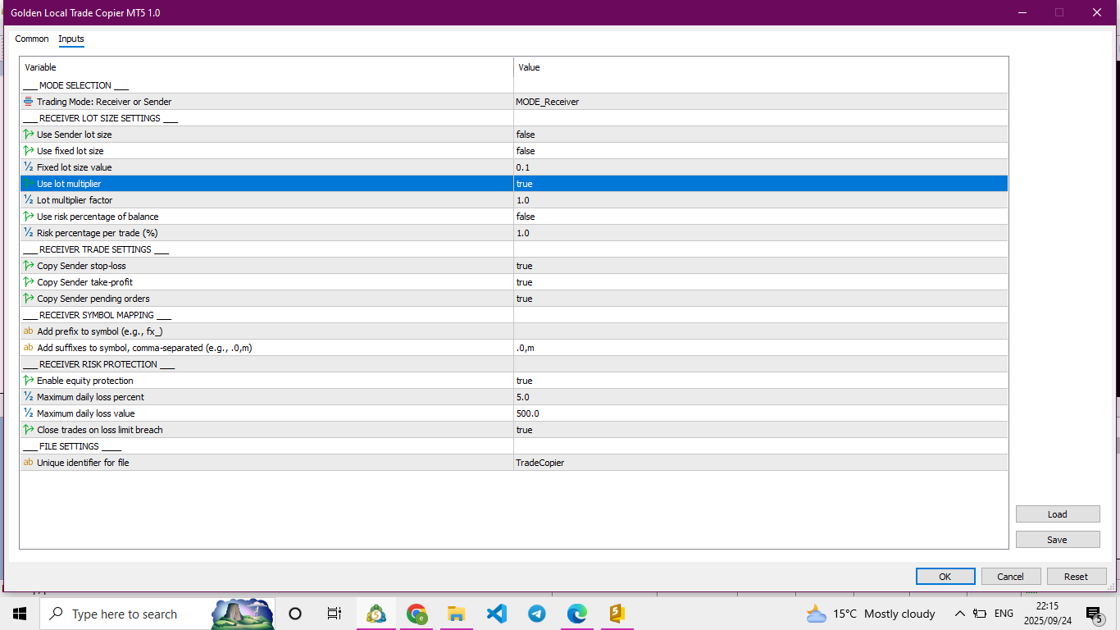
Task: Switch to the Common tab
Action: 32,39
